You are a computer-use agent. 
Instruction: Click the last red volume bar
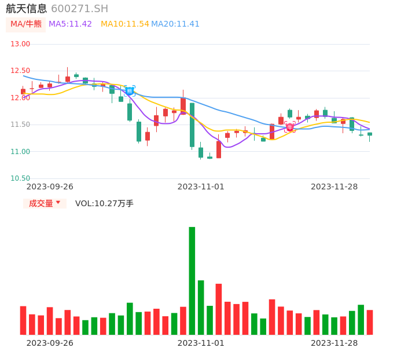click(x=370, y=322)
